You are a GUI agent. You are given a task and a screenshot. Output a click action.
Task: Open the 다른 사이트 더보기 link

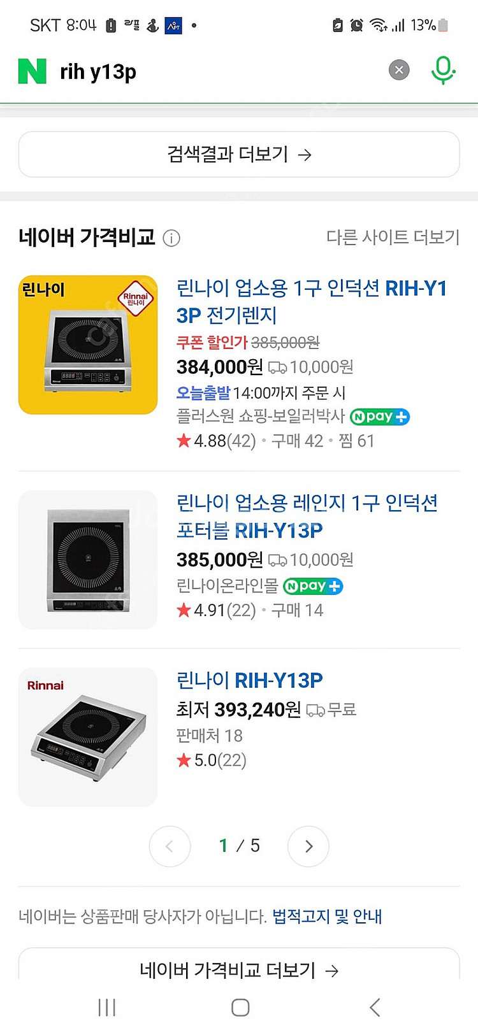click(x=393, y=237)
